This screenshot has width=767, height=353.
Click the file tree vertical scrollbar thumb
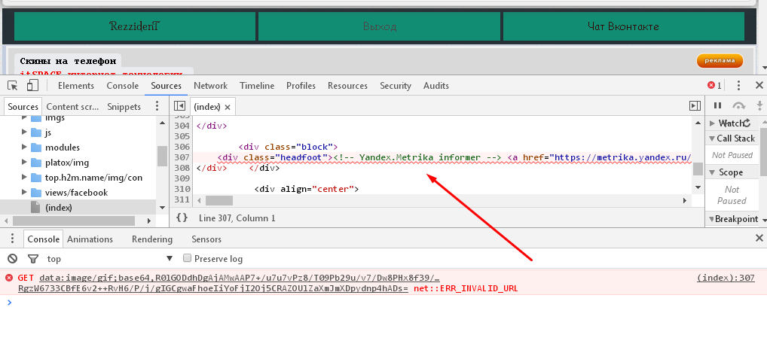(162, 156)
